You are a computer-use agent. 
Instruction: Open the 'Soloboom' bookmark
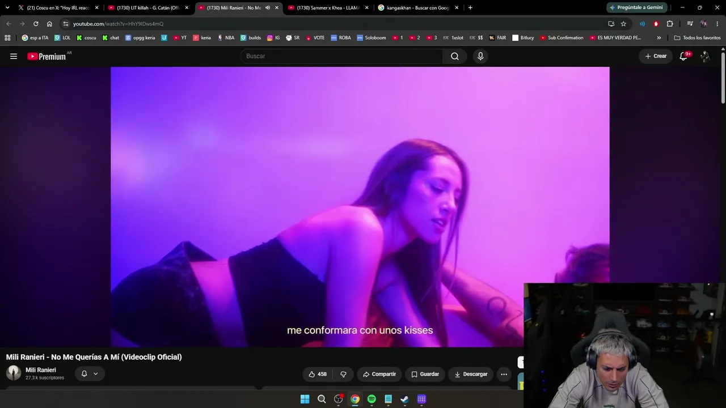(x=371, y=38)
